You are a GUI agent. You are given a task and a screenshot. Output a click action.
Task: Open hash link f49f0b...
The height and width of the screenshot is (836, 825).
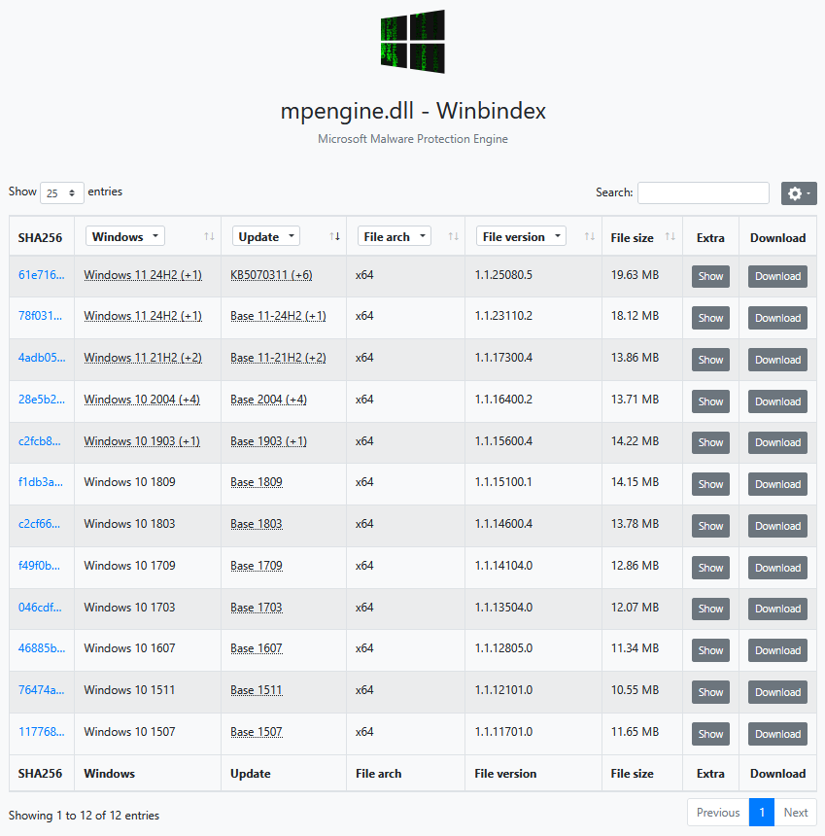tap(39, 566)
